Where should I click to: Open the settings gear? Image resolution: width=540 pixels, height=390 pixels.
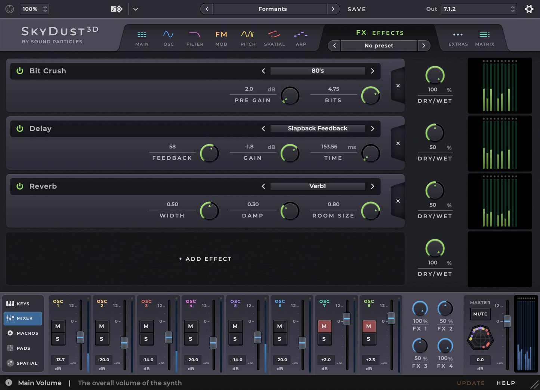[x=529, y=9]
